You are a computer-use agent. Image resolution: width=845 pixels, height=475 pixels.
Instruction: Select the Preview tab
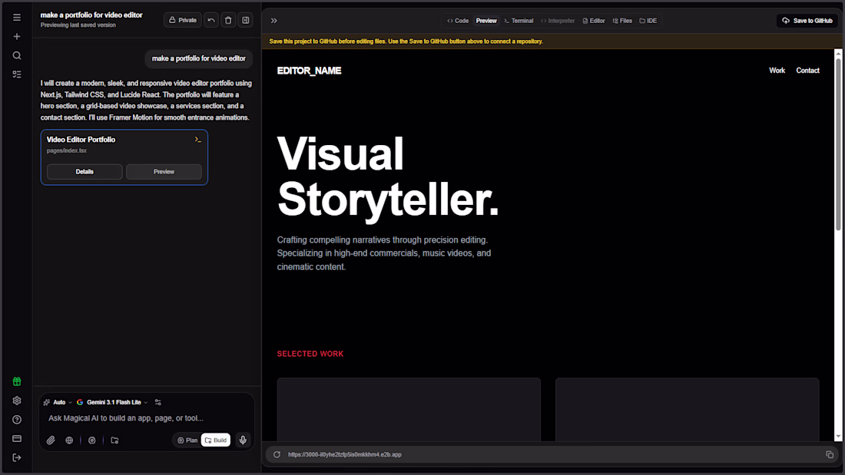coord(486,21)
